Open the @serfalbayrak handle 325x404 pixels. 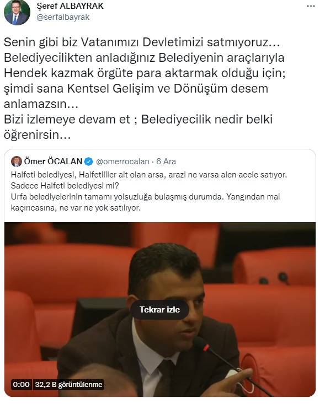pyautogui.click(x=63, y=17)
